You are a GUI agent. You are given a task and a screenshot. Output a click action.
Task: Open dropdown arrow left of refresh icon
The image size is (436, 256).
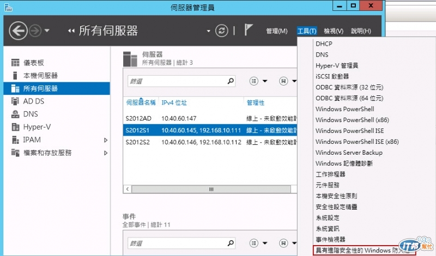(208, 31)
